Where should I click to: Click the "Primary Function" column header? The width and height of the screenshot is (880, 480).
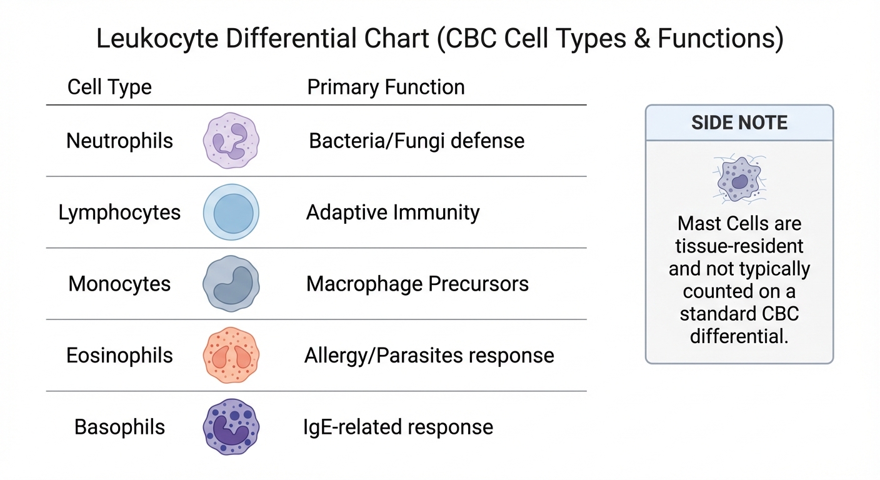point(386,87)
